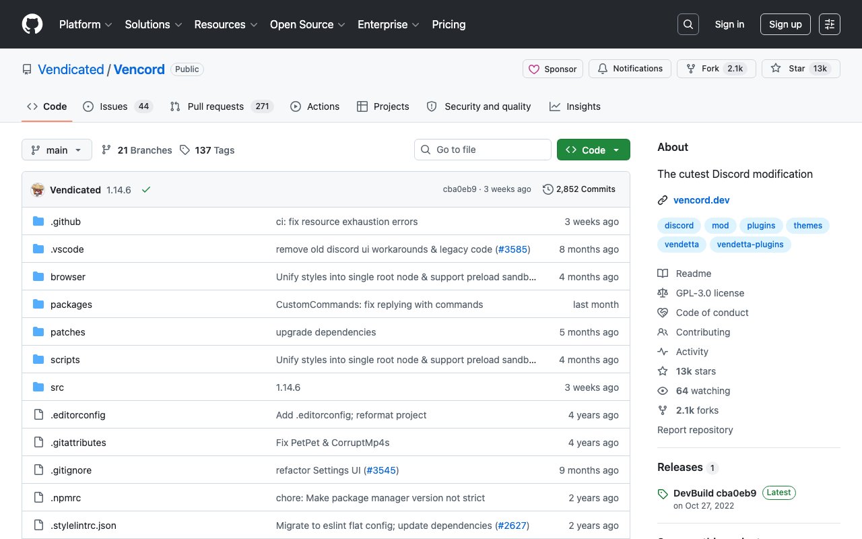
Task: Click the Code of conduct heart icon
Action: [x=663, y=313]
